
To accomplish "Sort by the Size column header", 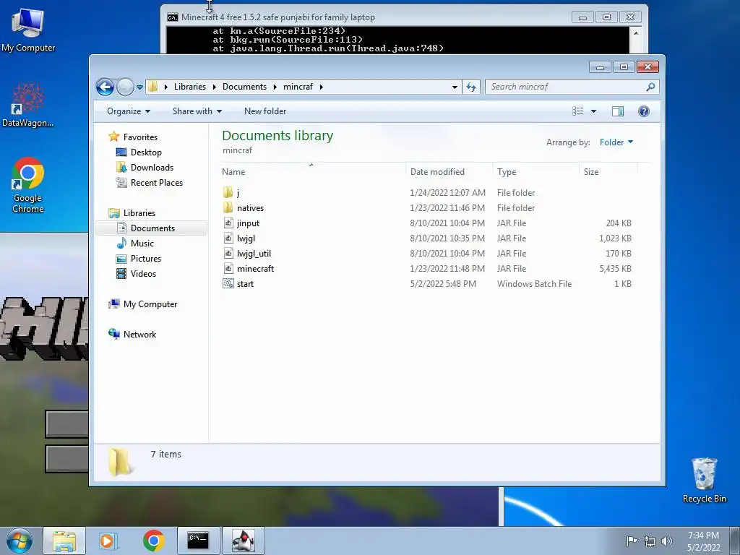I will point(608,172).
